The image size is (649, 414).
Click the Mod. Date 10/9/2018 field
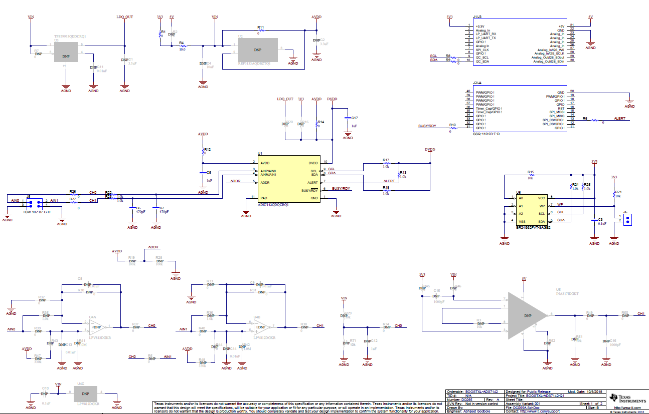(586, 391)
